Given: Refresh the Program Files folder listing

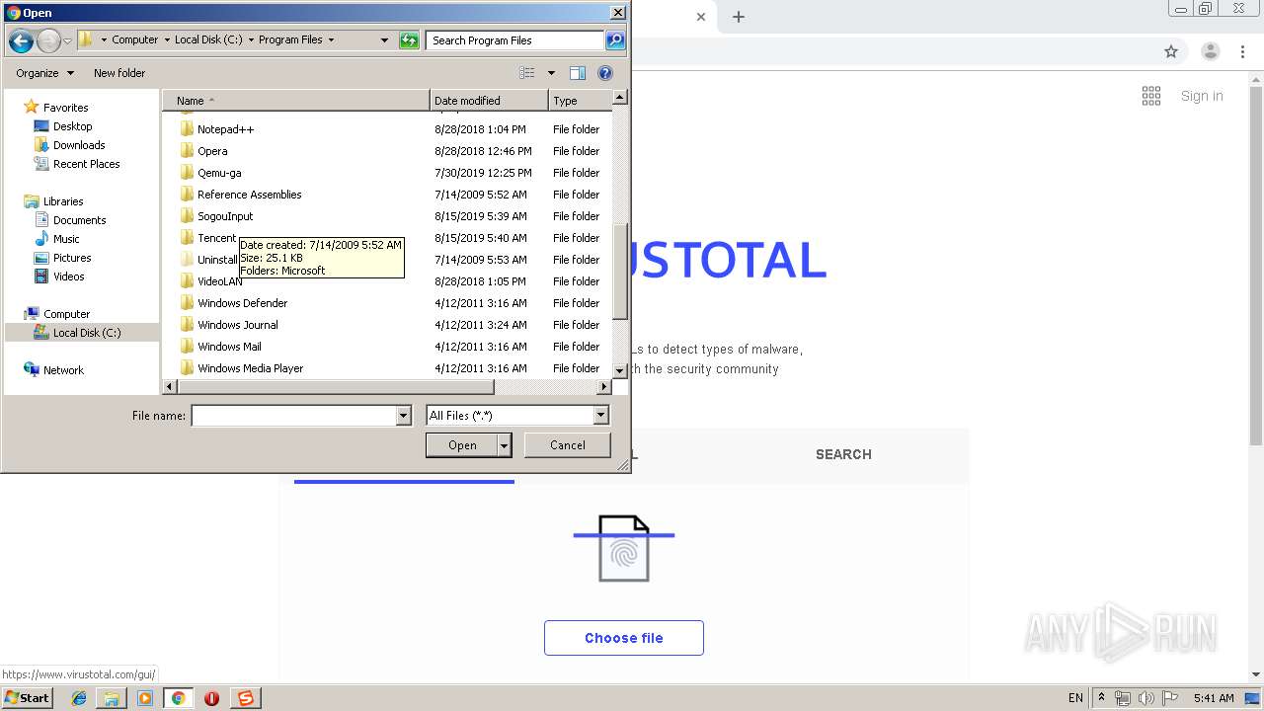Looking at the screenshot, I should [x=409, y=40].
